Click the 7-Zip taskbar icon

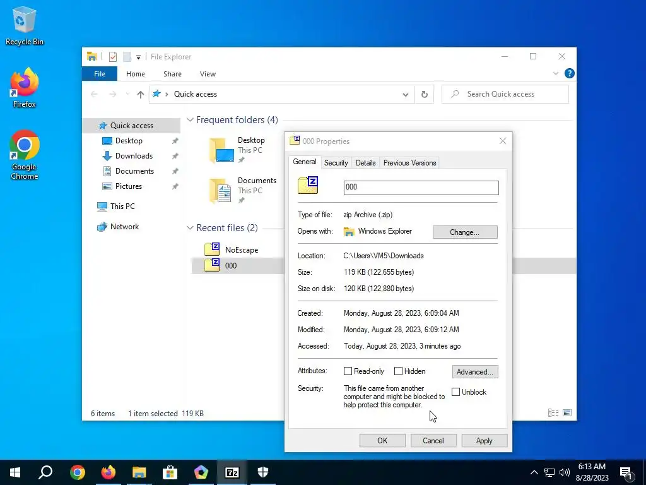tap(232, 472)
